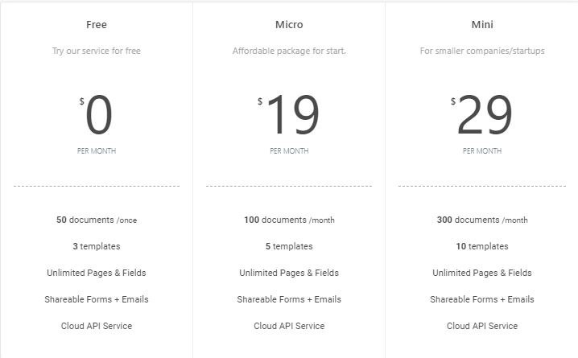Select the $0 price on Free plan
The image size is (578, 358).
(x=97, y=116)
